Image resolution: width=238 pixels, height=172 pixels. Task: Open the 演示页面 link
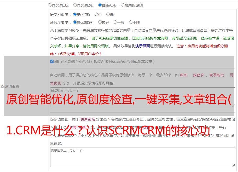pos(142,46)
